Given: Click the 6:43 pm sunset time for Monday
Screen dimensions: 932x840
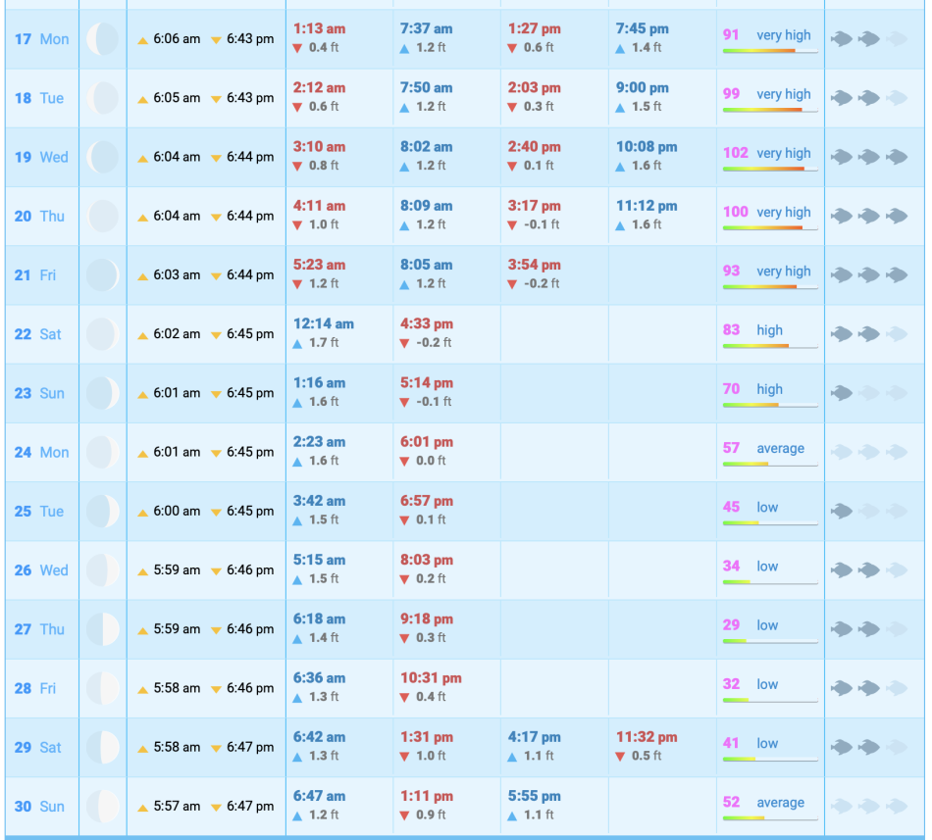Looking at the screenshot, I should pos(249,39).
